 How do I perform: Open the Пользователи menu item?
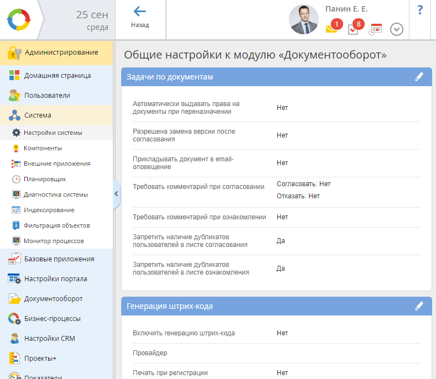pos(47,96)
